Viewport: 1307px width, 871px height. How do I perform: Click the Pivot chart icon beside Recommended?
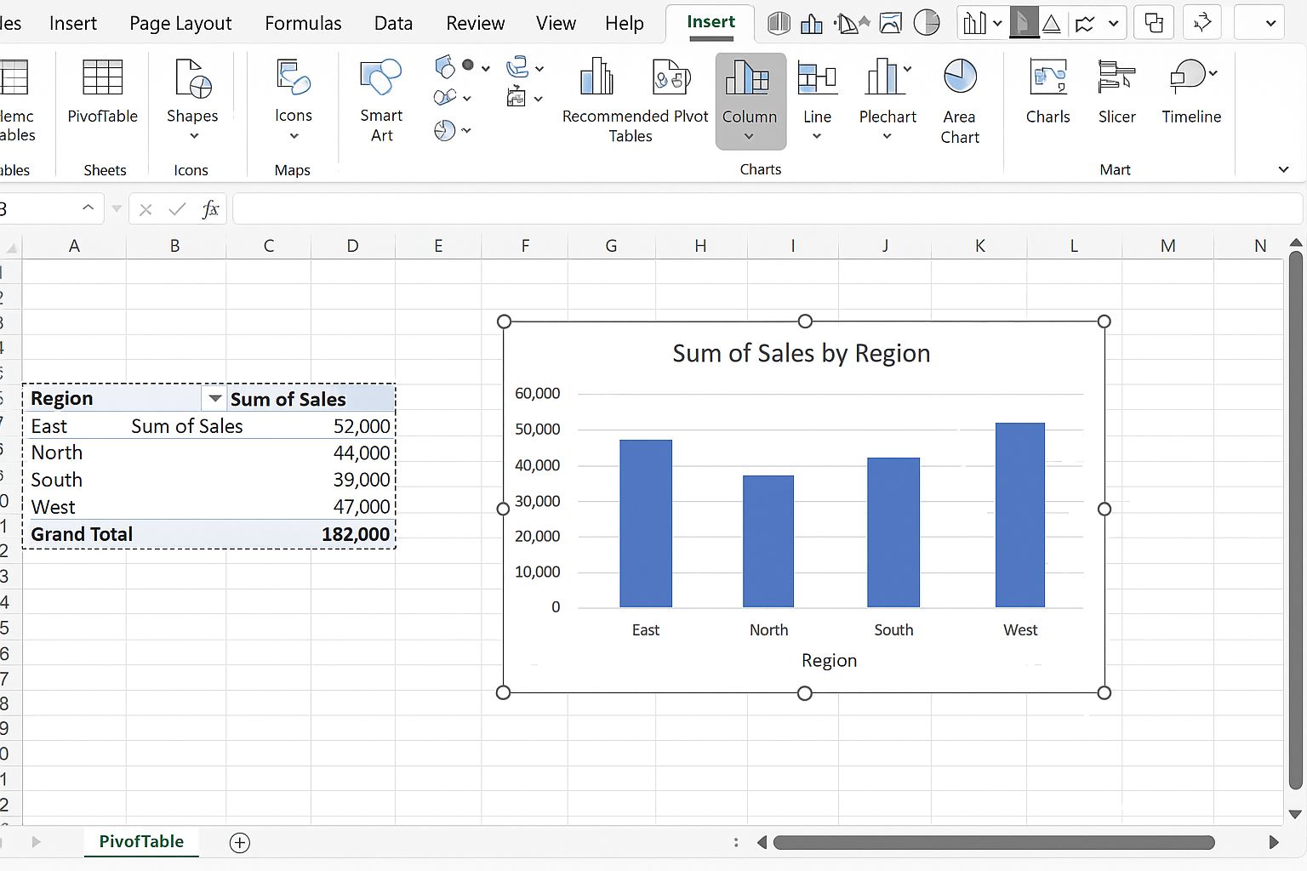click(671, 77)
